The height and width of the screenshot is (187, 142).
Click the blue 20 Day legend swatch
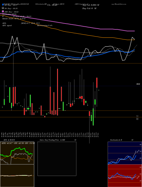(x=3, y=5)
